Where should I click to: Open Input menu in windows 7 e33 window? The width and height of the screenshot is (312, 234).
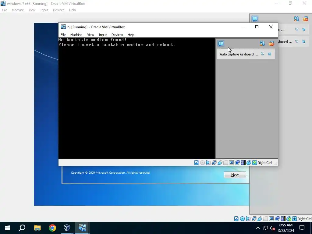point(44,10)
